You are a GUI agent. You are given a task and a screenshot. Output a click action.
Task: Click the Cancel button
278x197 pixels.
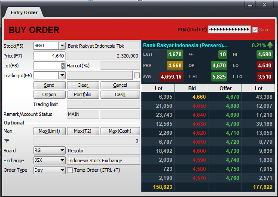point(120,85)
